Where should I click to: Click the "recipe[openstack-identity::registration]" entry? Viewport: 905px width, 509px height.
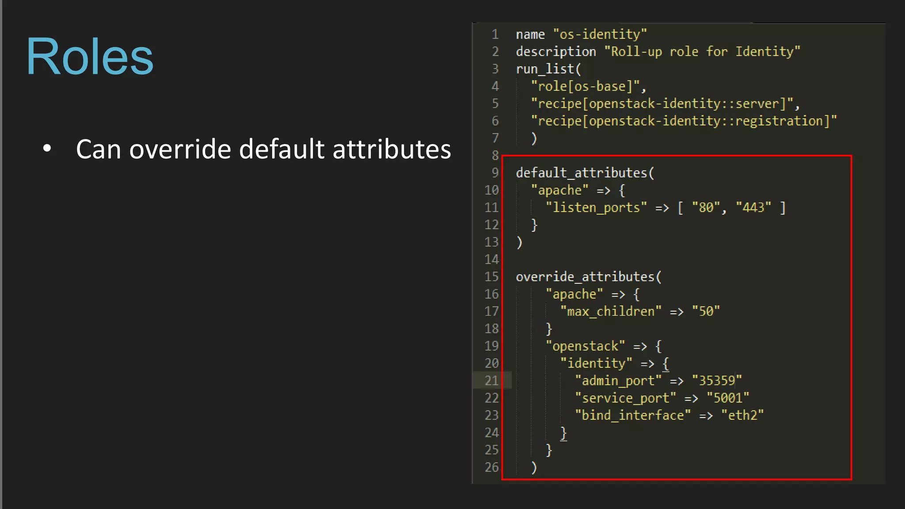pos(684,121)
